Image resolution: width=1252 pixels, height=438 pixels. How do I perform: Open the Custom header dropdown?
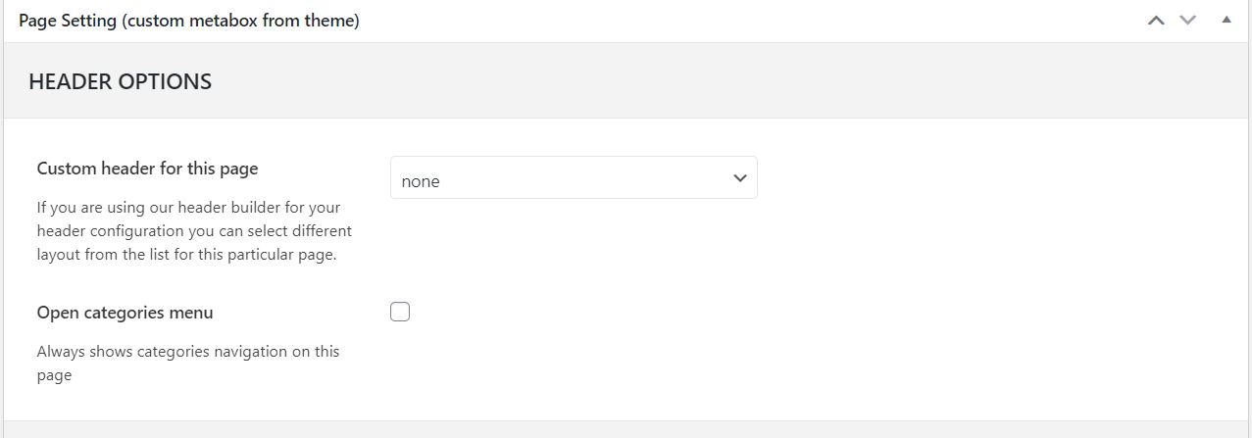[573, 177]
